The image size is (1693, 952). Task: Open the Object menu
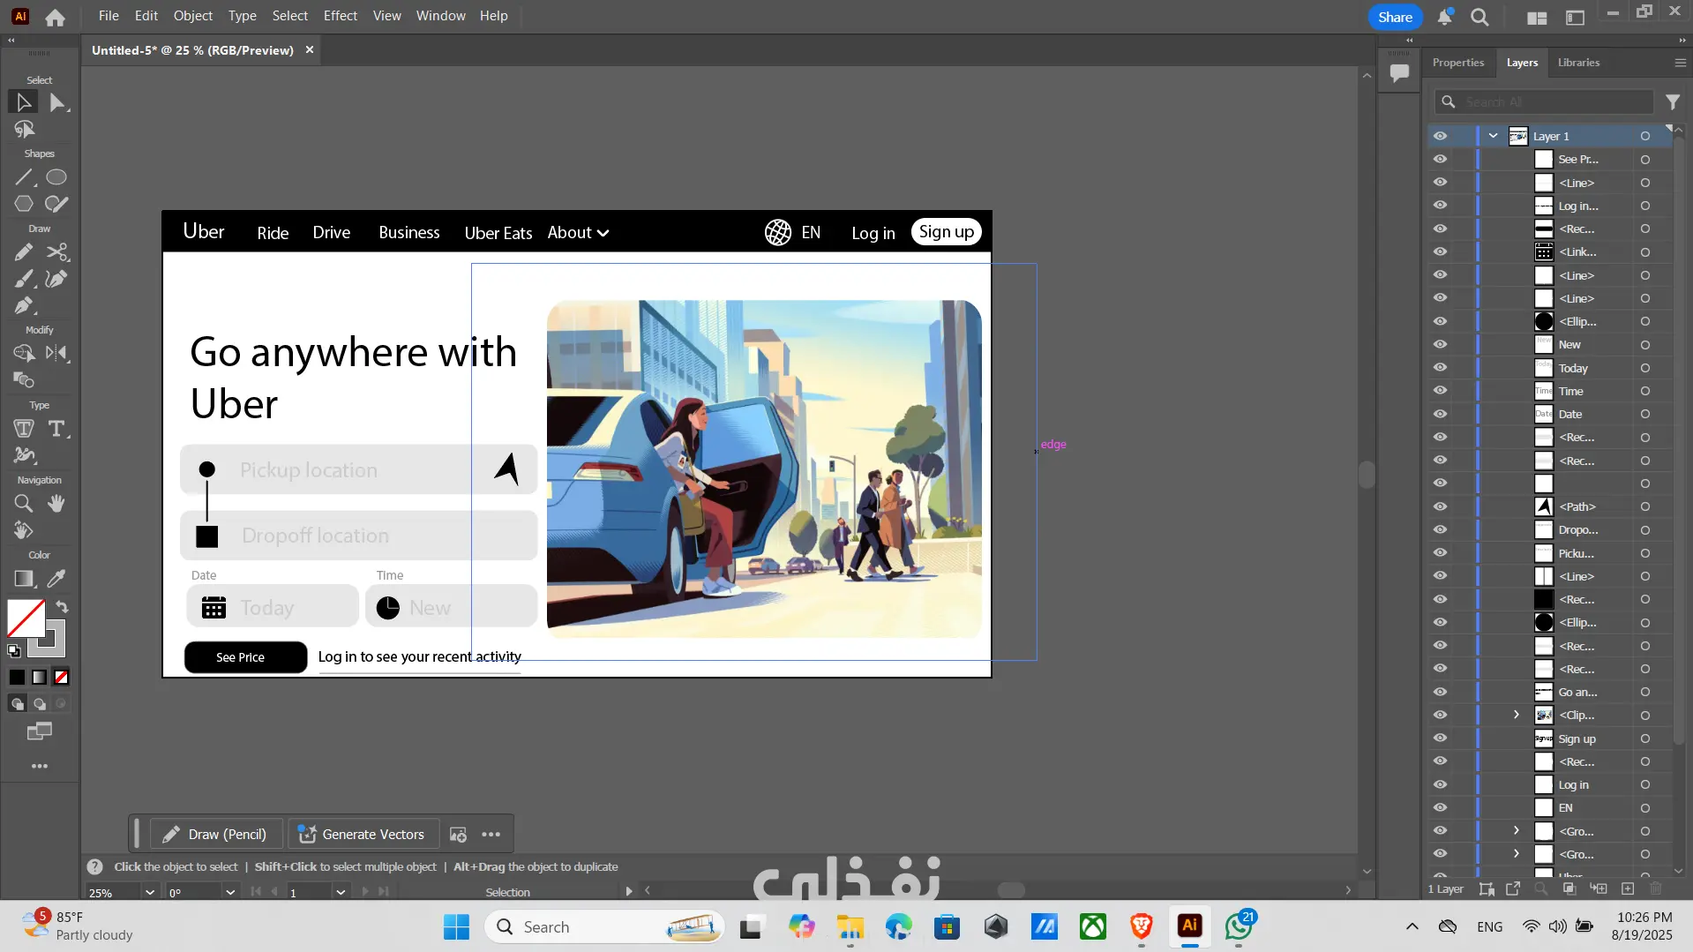pos(192,16)
